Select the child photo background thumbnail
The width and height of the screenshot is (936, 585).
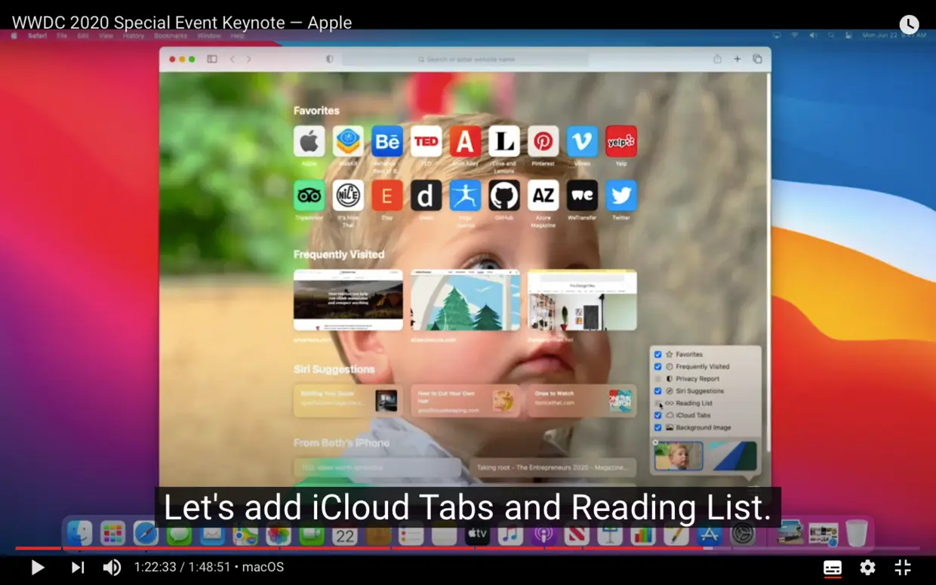coord(678,456)
